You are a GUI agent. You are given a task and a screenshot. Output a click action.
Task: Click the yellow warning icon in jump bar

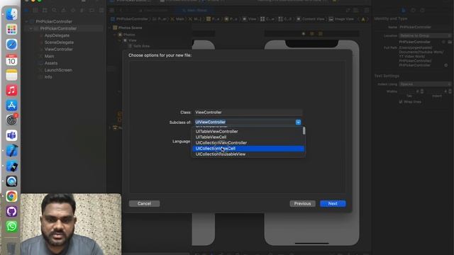click(x=363, y=19)
